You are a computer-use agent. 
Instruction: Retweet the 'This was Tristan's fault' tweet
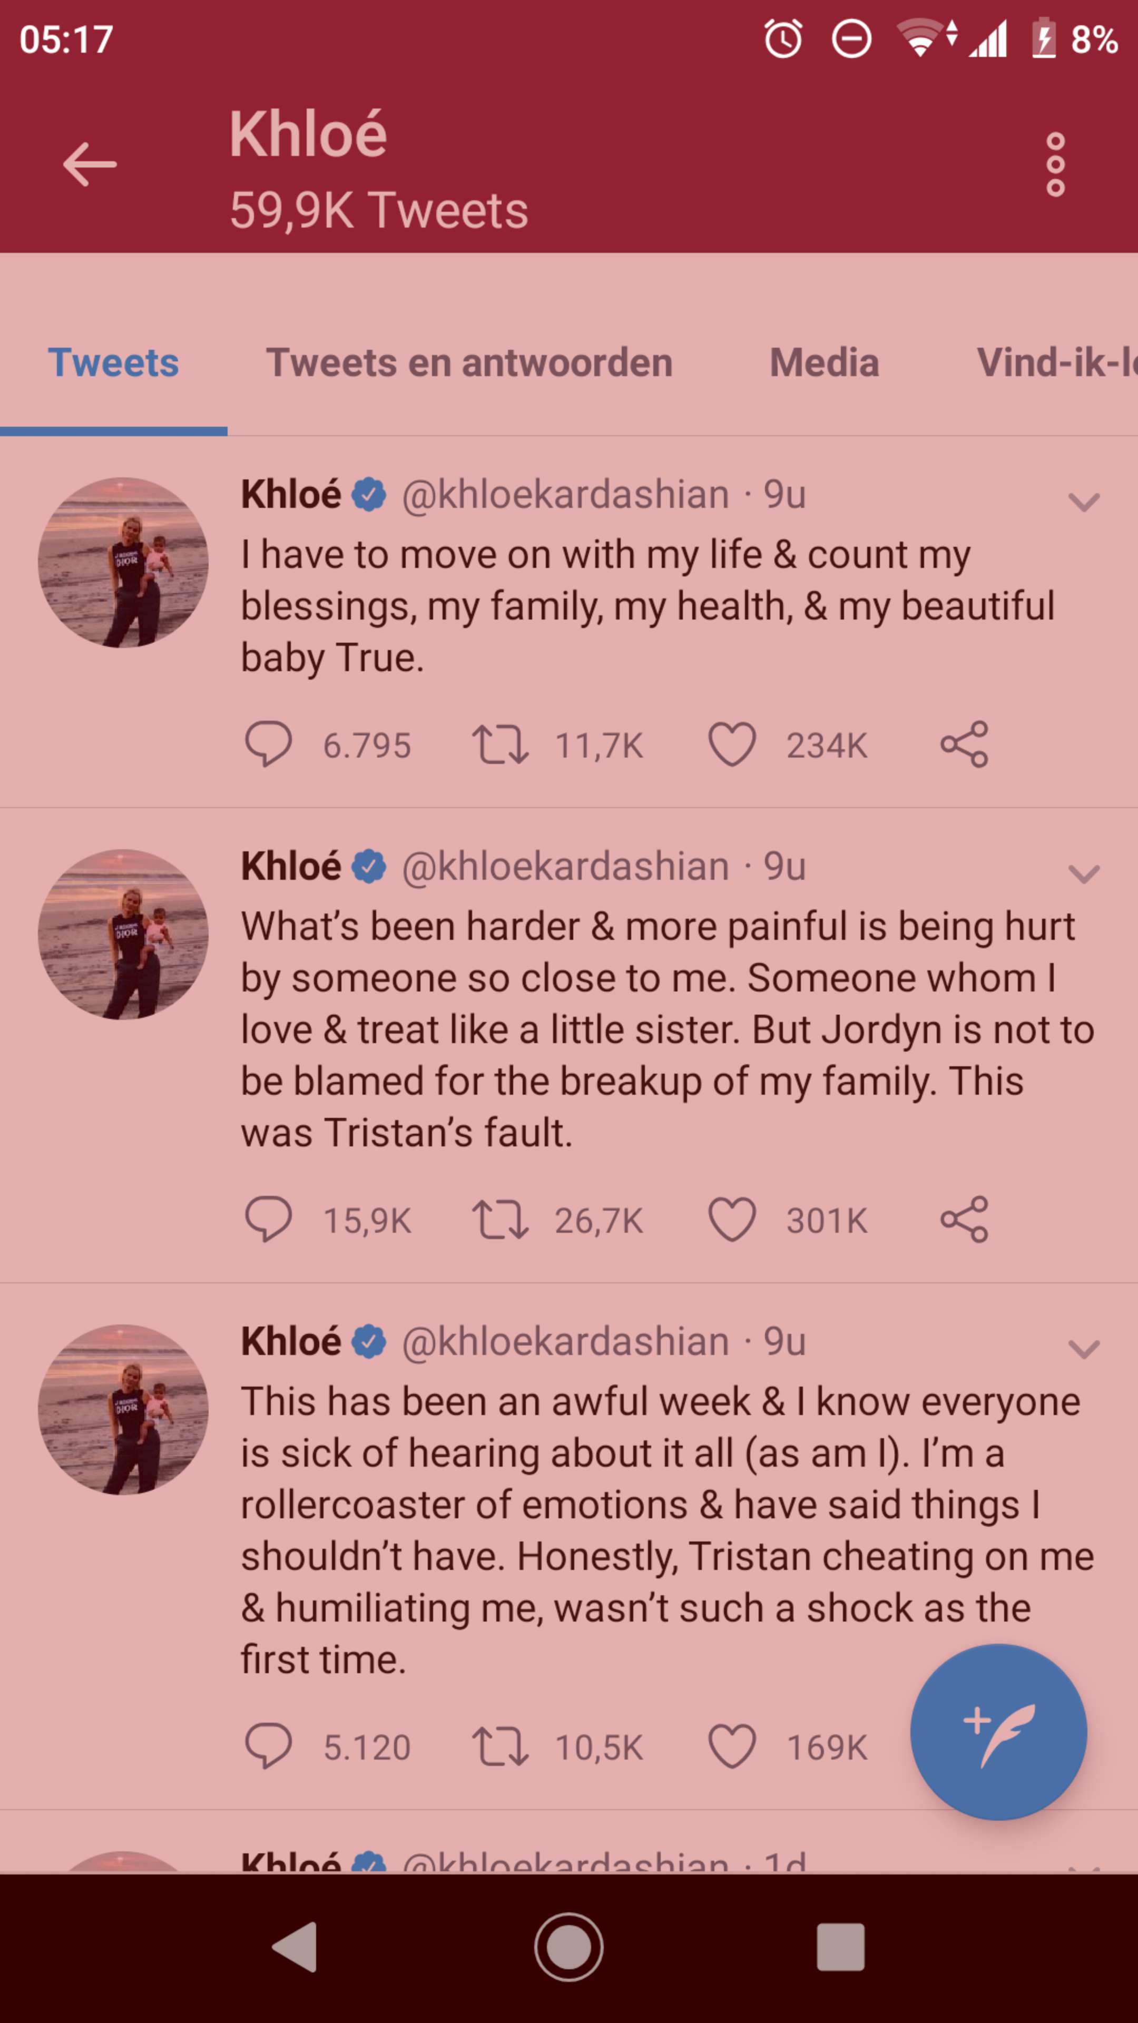[501, 1220]
